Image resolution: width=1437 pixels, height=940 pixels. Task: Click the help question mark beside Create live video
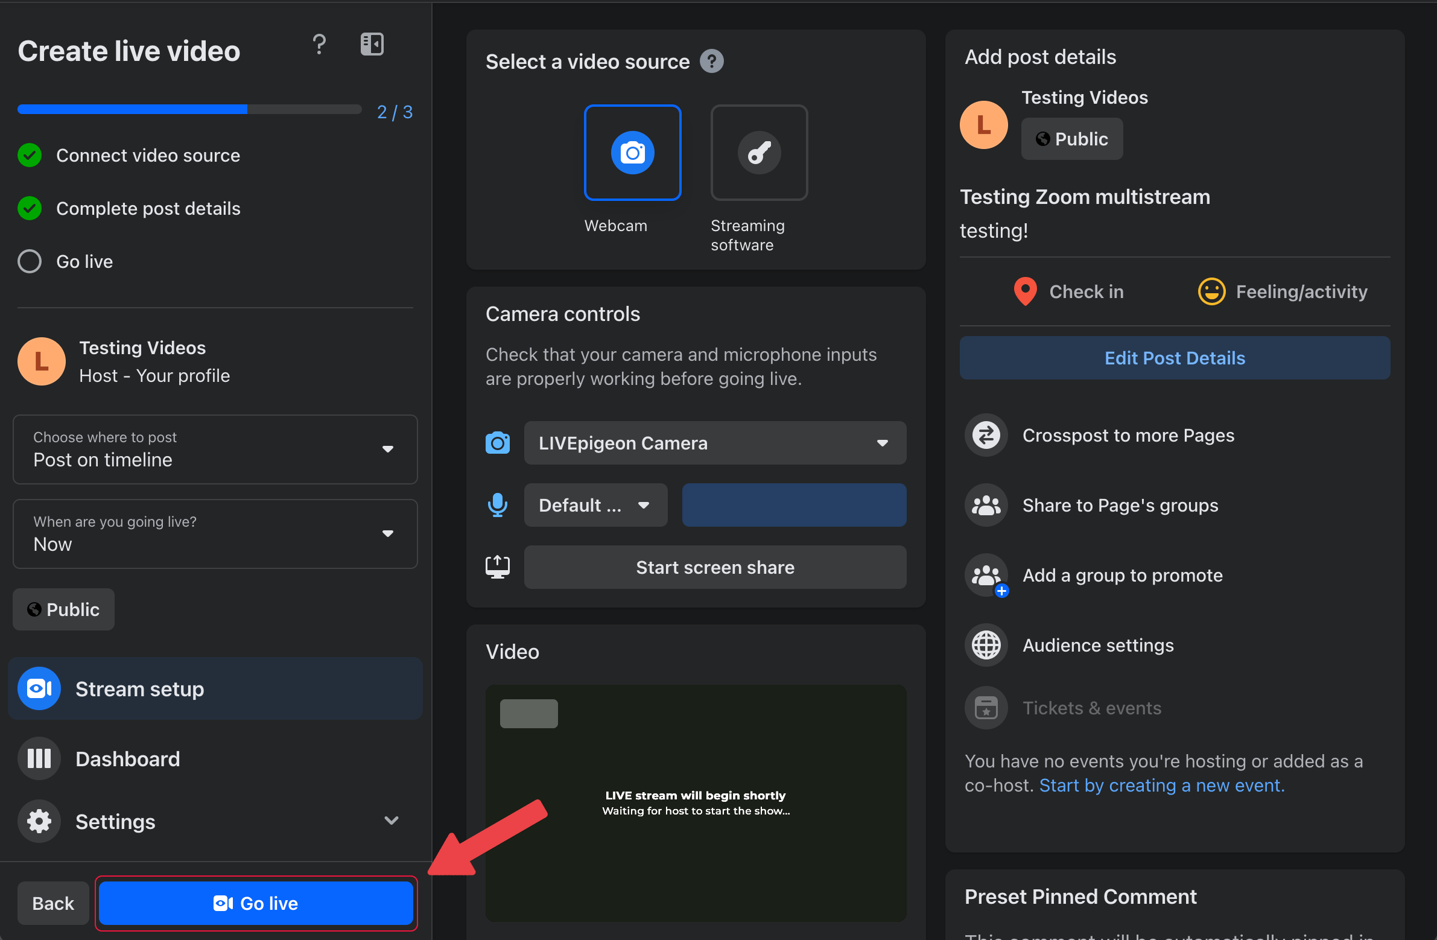(x=319, y=45)
